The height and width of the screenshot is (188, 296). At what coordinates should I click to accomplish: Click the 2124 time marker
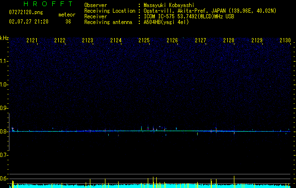(x=116, y=40)
